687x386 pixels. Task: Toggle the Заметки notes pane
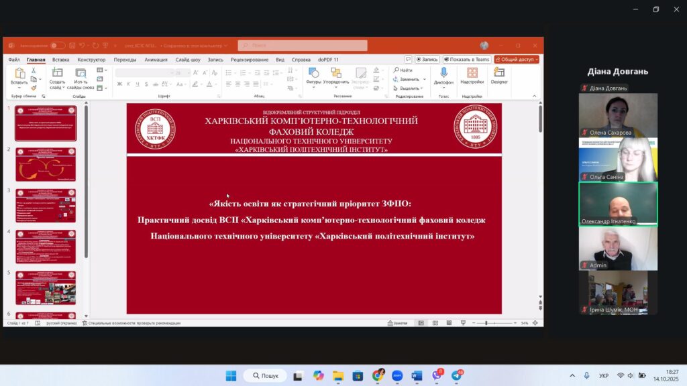click(397, 323)
